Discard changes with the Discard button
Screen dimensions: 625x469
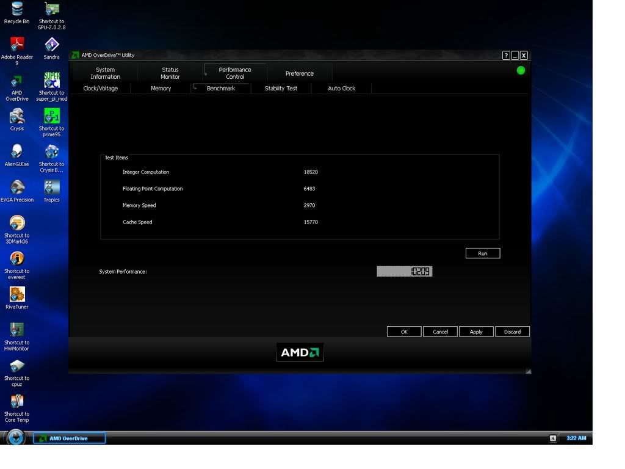click(513, 332)
